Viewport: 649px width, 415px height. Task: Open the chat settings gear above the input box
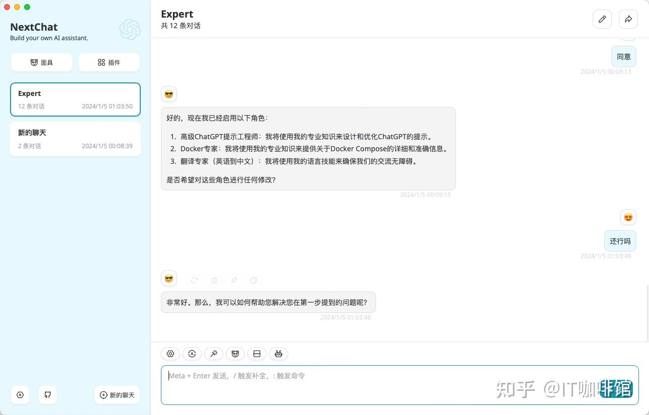170,354
